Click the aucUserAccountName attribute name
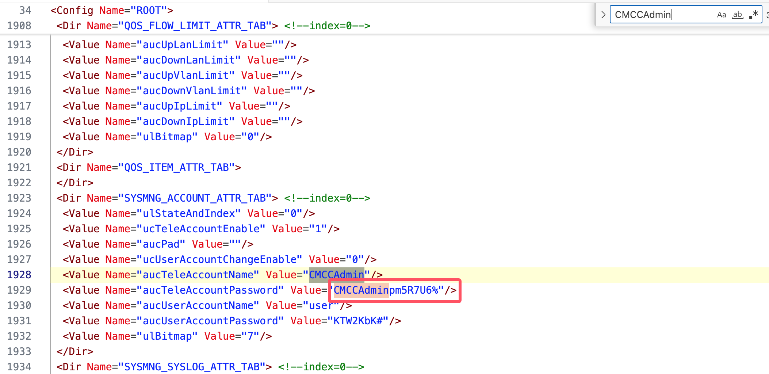The width and height of the screenshot is (769, 374). point(198,305)
